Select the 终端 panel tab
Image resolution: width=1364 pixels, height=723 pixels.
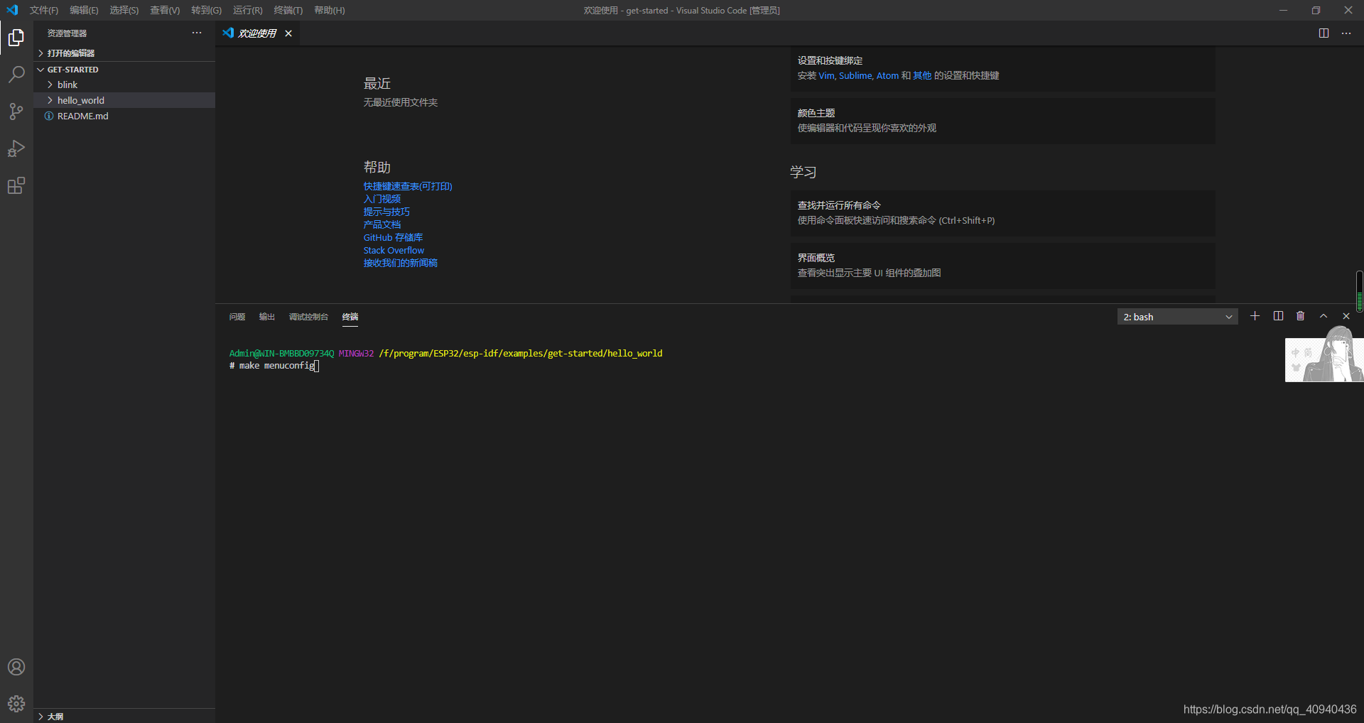coord(350,317)
